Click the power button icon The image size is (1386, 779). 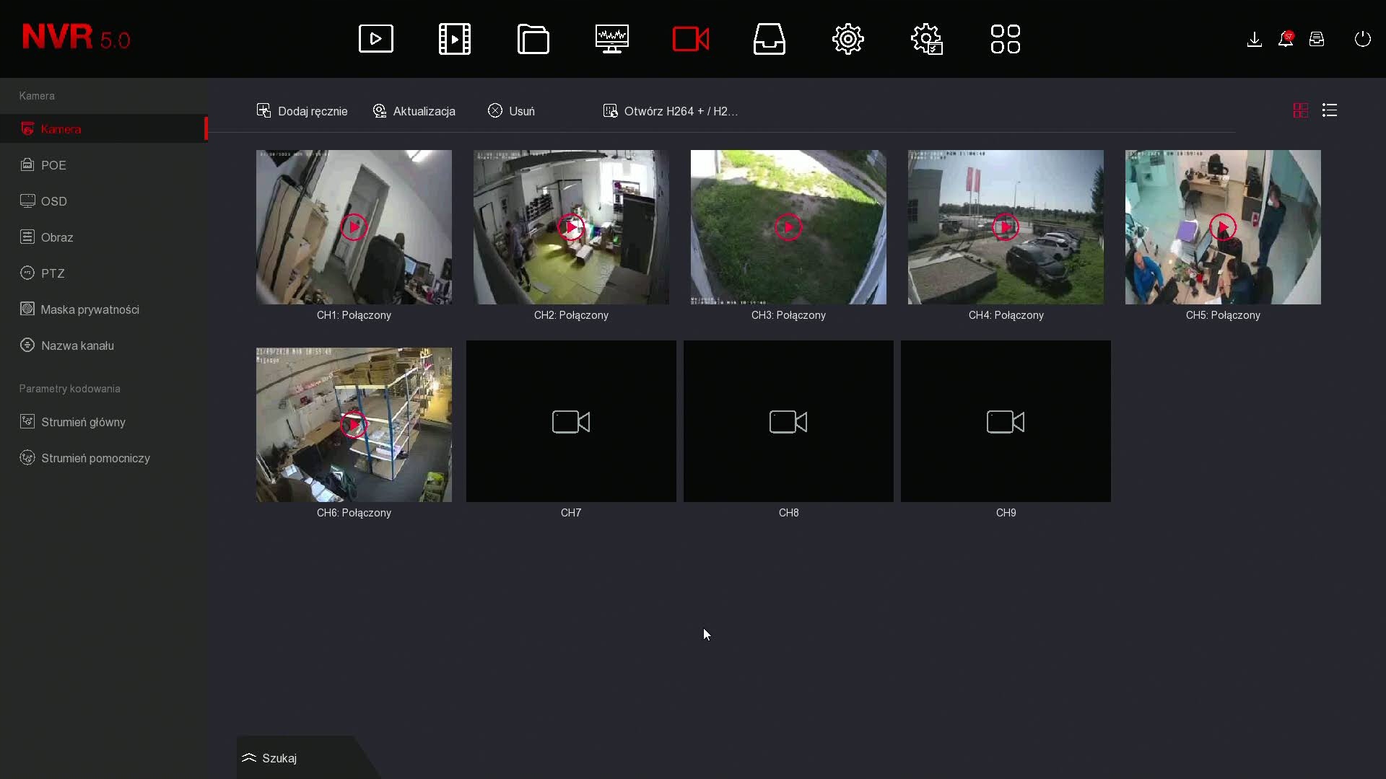[1363, 39]
